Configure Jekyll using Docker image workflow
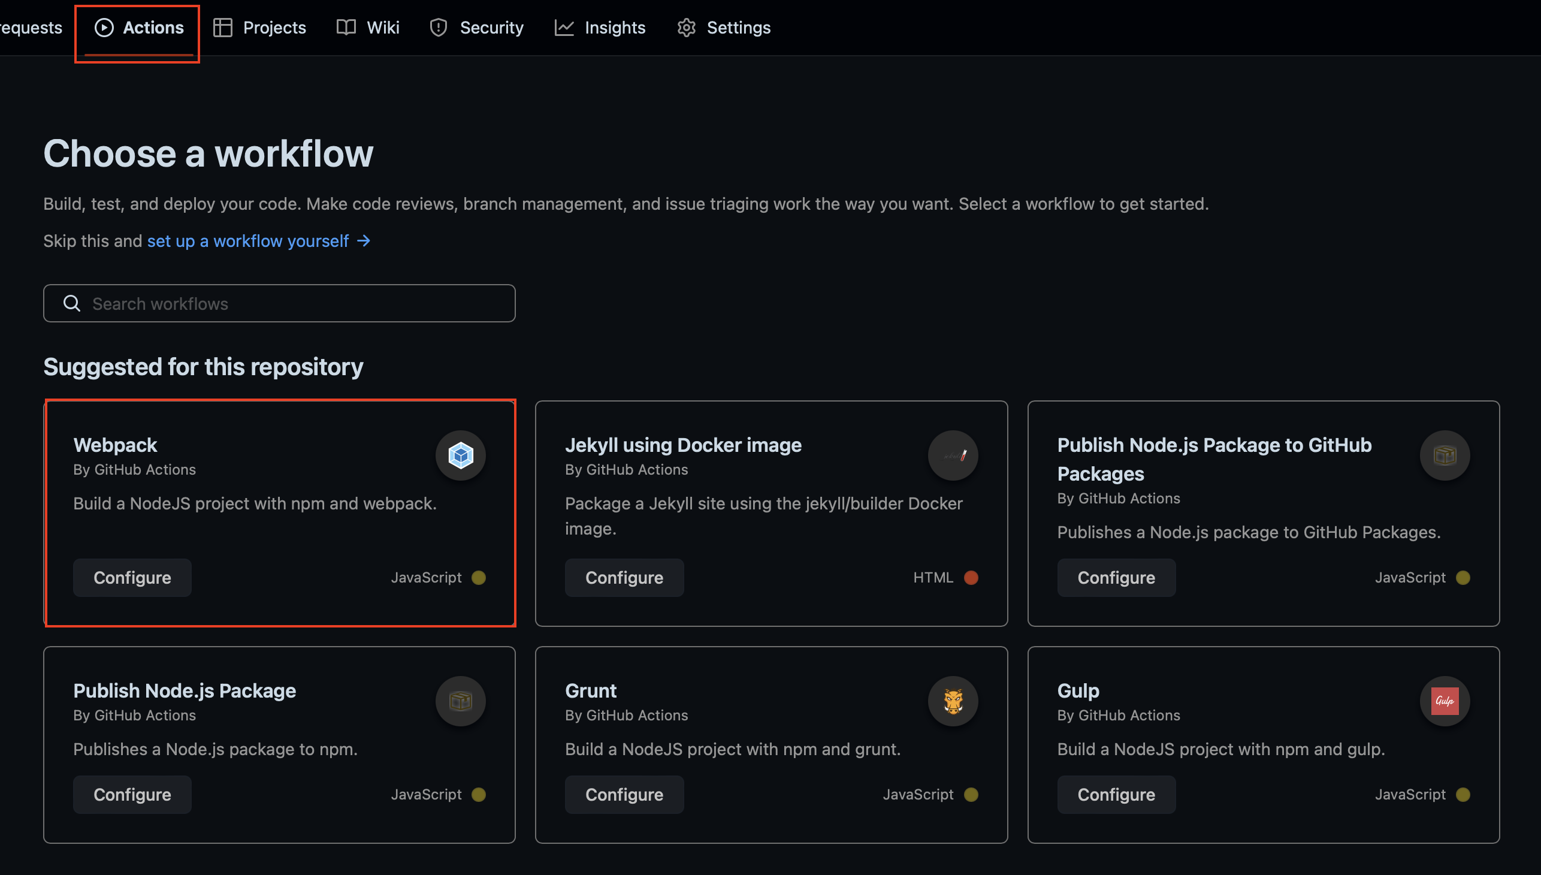Image resolution: width=1541 pixels, height=875 pixels. coord(624,578)
